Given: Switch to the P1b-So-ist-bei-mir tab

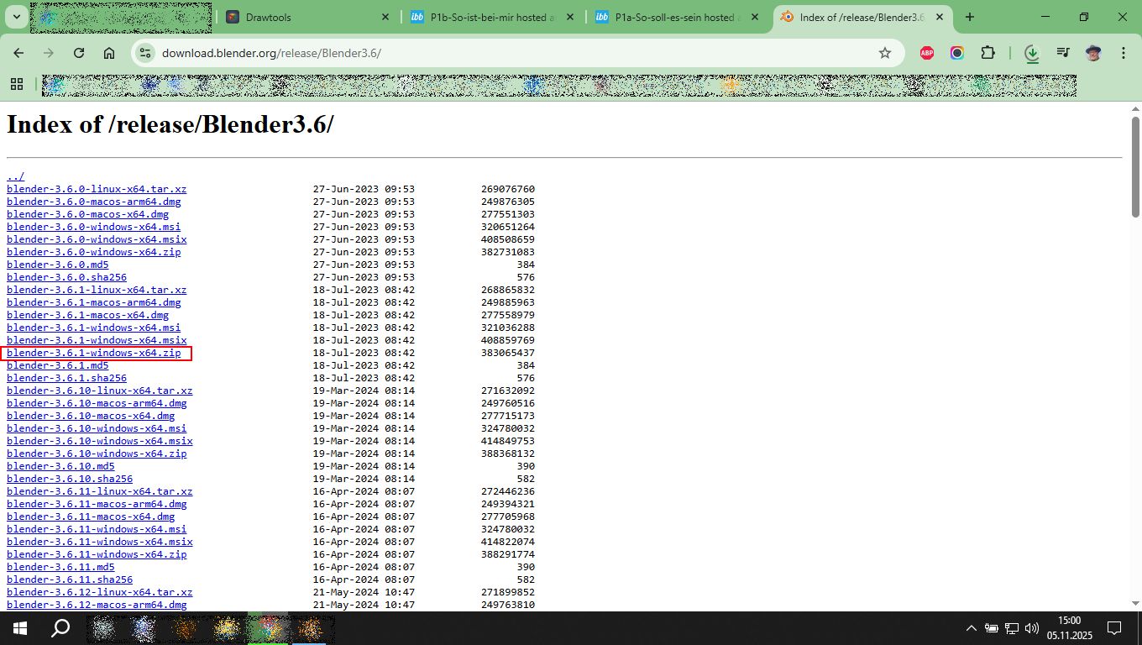Looking at the screenshot, I should (x=492, y=17).
